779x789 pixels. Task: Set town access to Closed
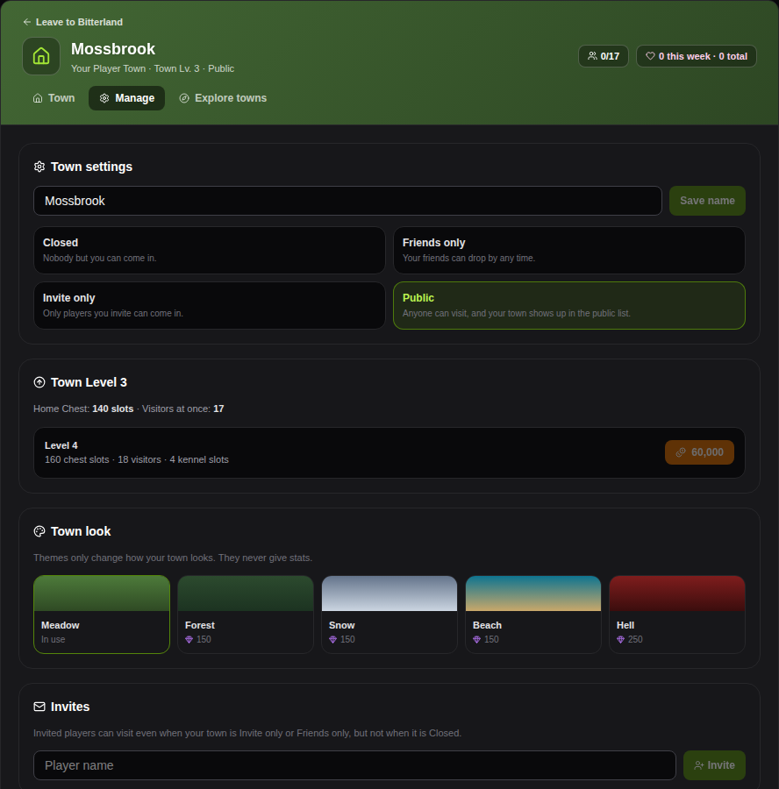(x=210, y=250)
